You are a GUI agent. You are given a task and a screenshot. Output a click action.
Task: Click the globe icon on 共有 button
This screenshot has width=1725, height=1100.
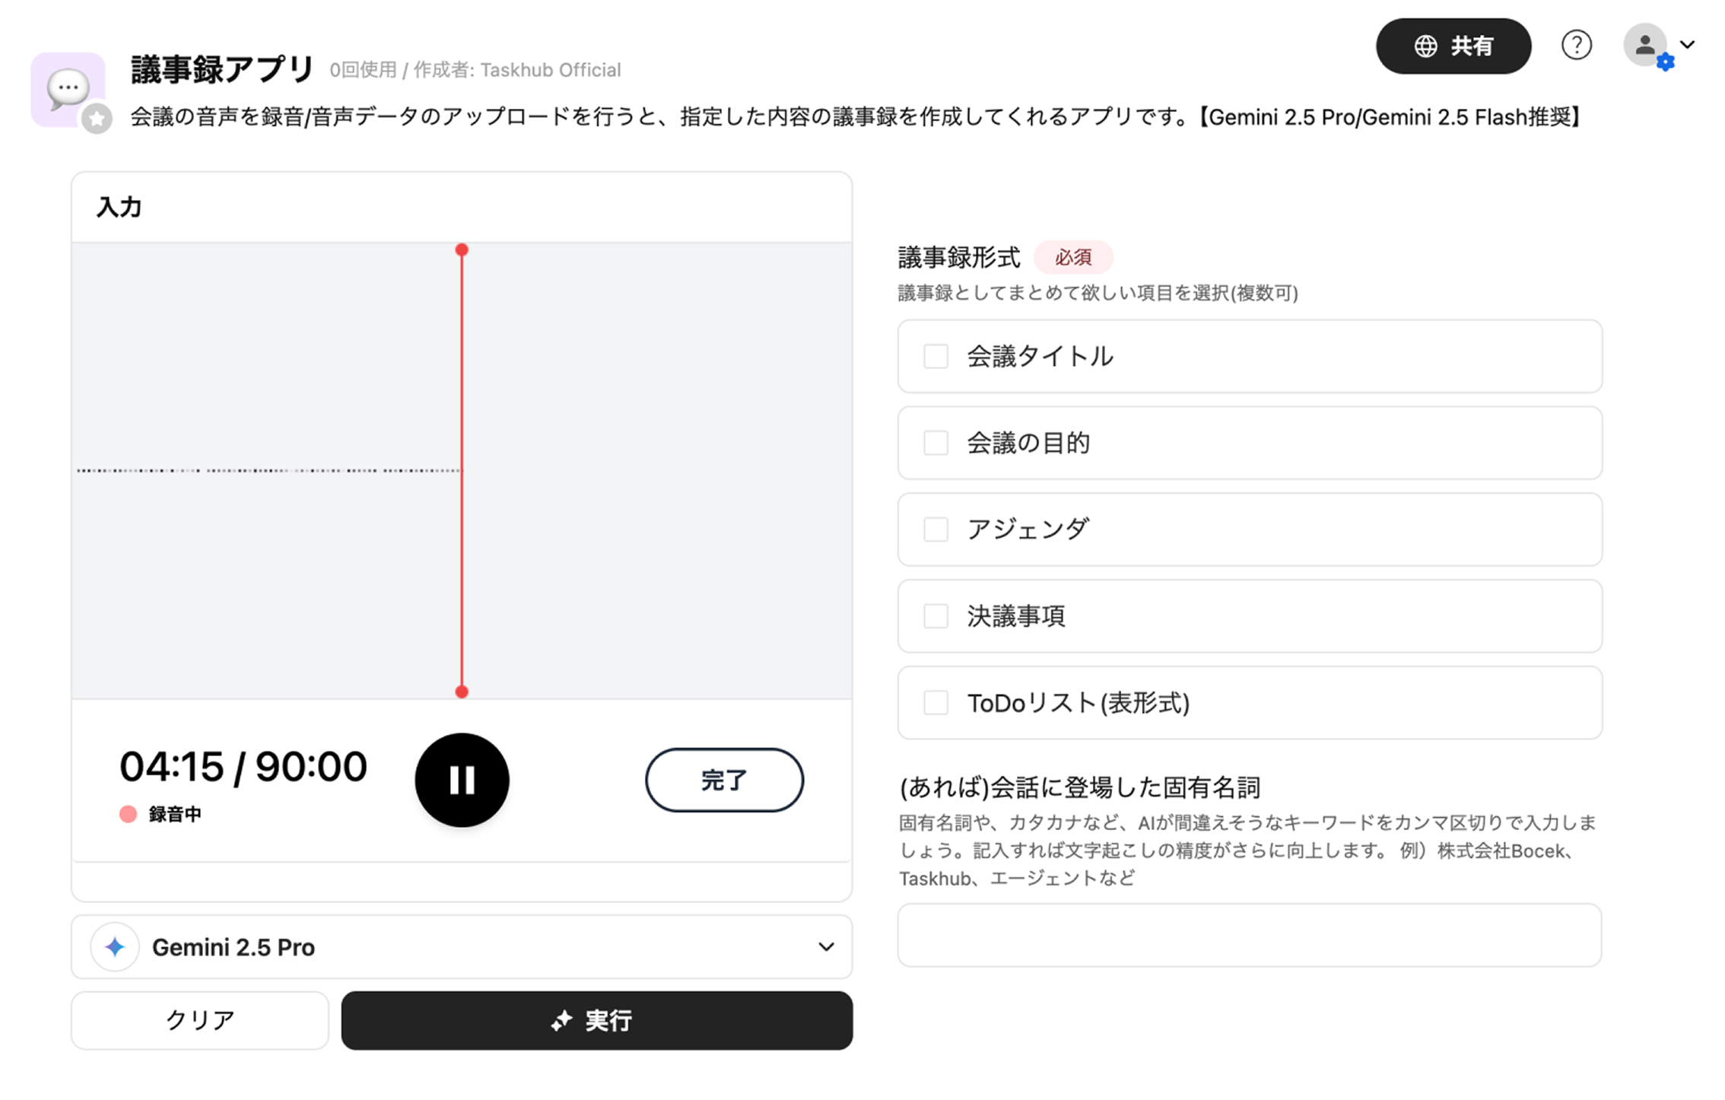point(1425,46)
